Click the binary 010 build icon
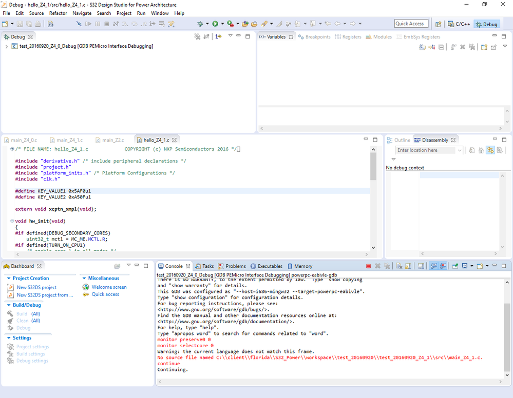Screen dimensions: 513x398 51,24
